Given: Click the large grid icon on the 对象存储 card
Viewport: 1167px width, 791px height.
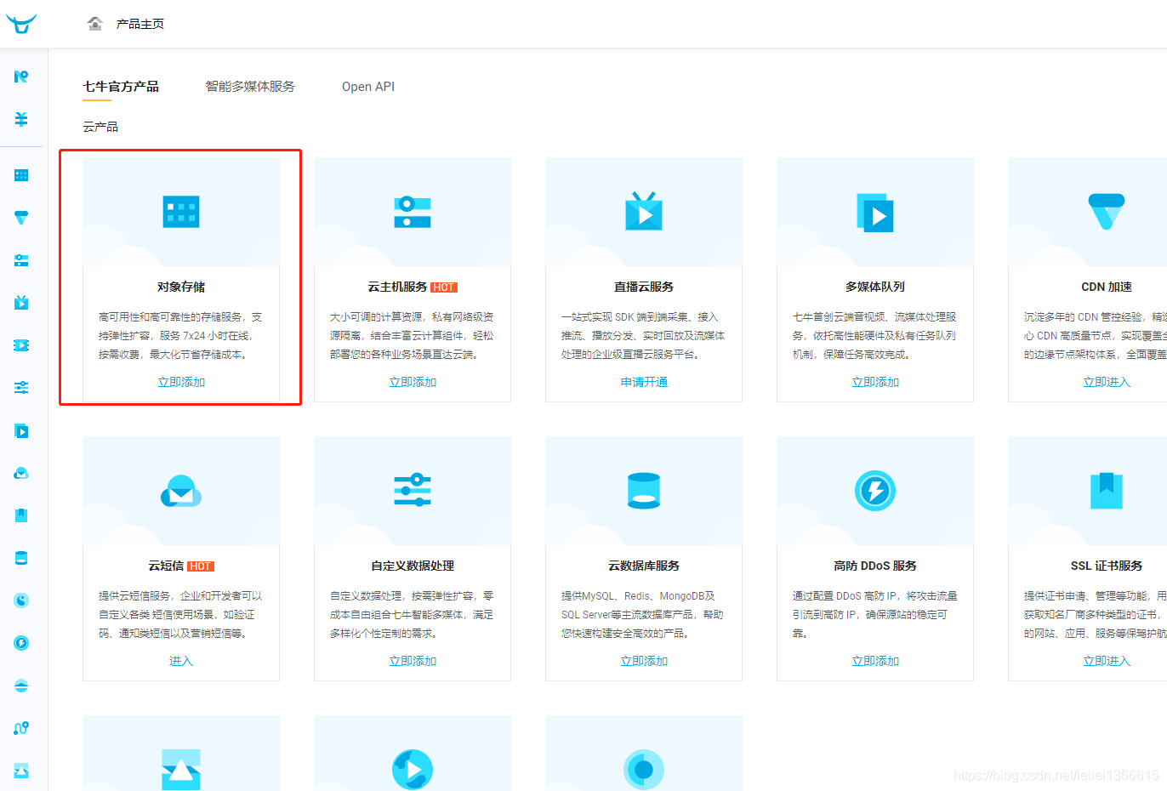Looking at the screenshot, I should tap(181, 212).
